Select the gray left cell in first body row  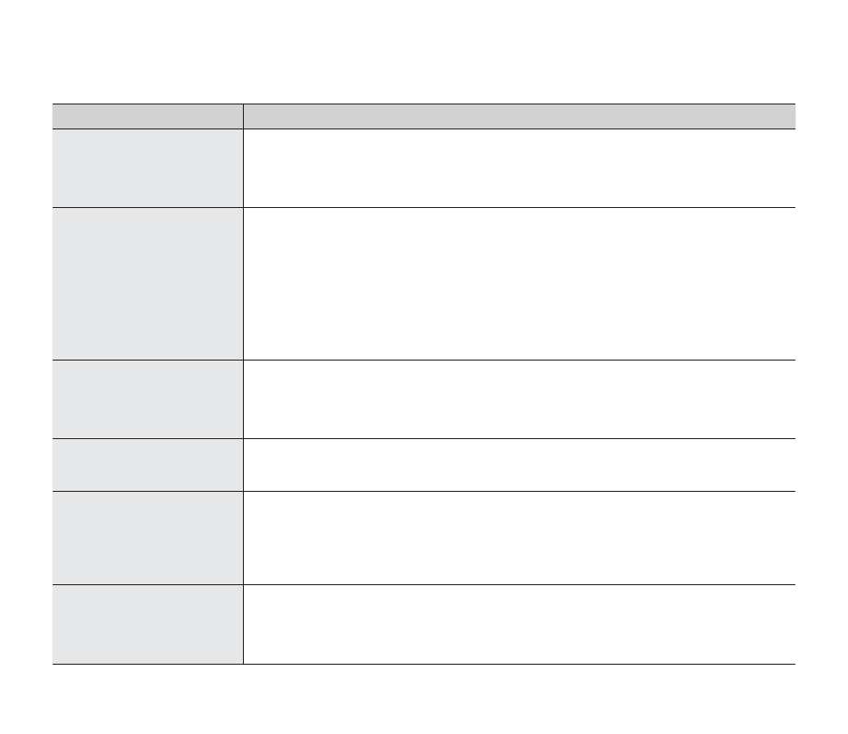pyautogui.click(x=148, y=168)
